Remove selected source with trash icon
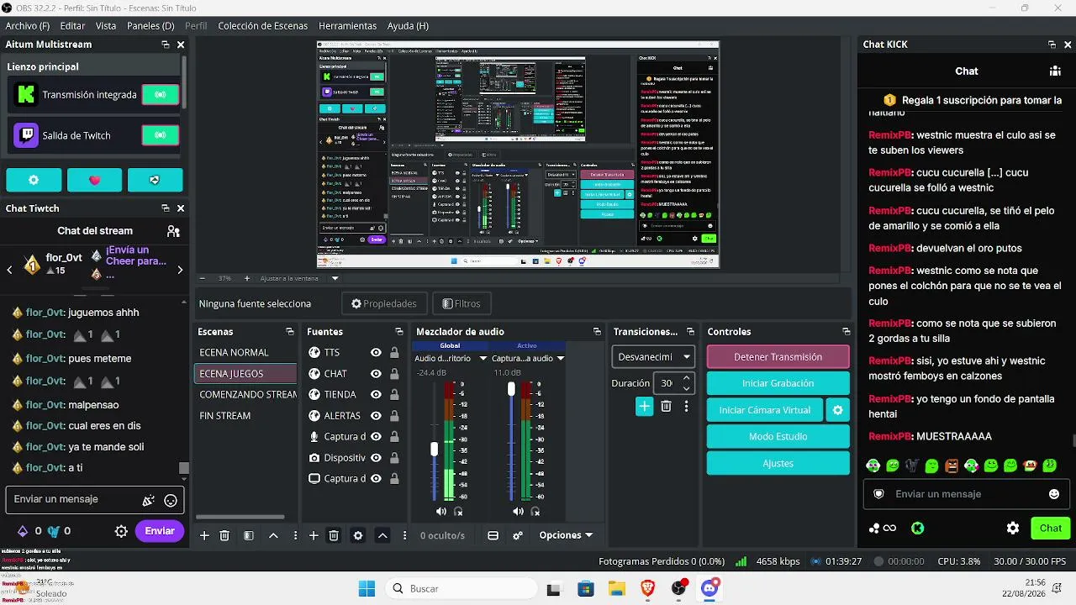The image size is (1076, 605). pos(334,535)
